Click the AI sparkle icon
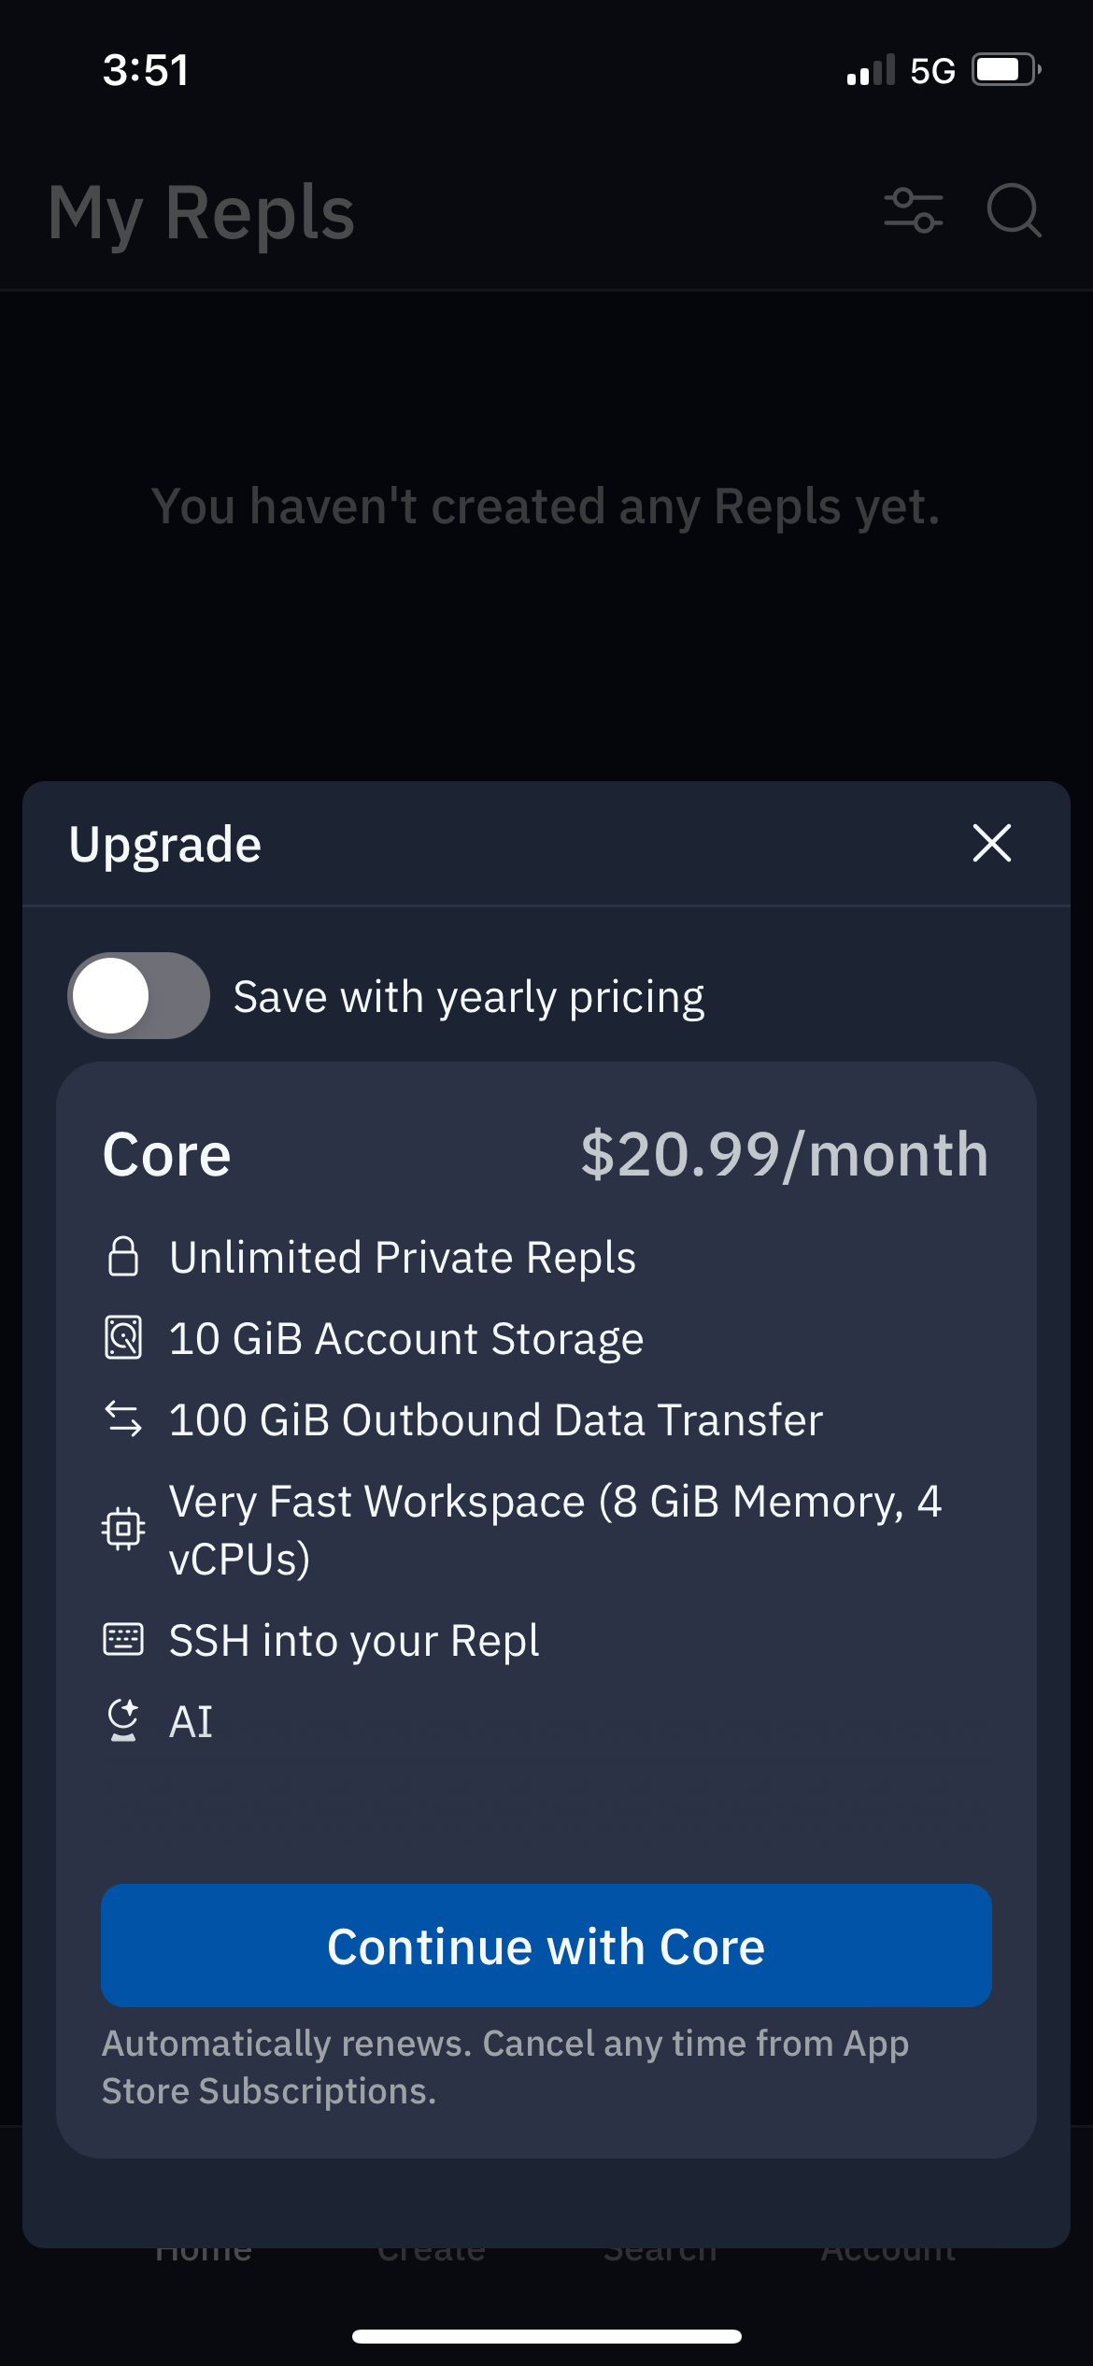The image size is (1093, 2366). 123,1720
